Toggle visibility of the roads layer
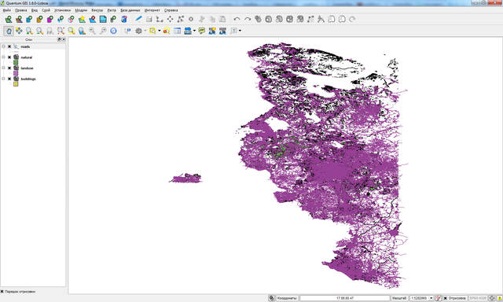The image size is (503, 302). pyautogui.click(x=9, y=46)
